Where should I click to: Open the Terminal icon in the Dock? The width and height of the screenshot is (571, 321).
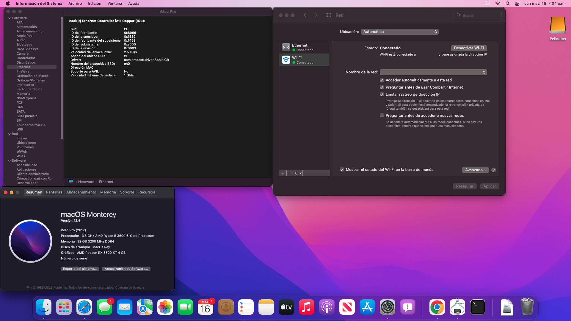coord(477,307)
